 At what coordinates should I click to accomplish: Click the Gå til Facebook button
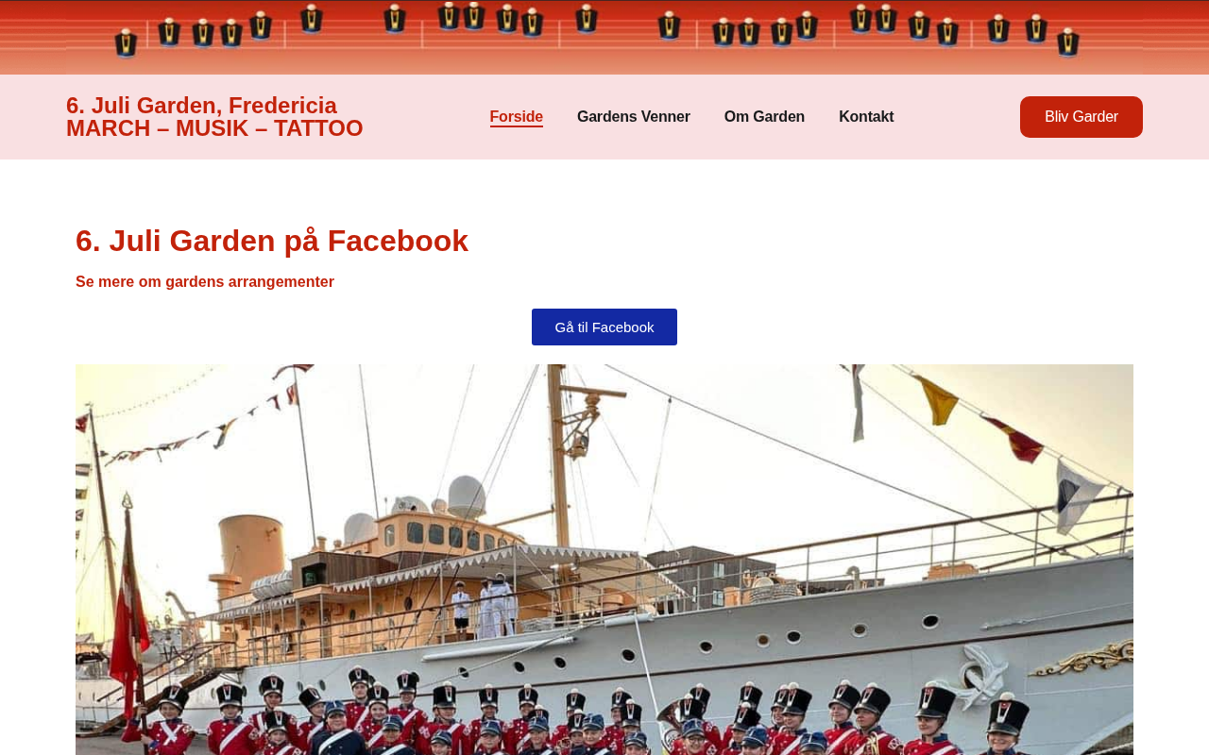[604, 327]
